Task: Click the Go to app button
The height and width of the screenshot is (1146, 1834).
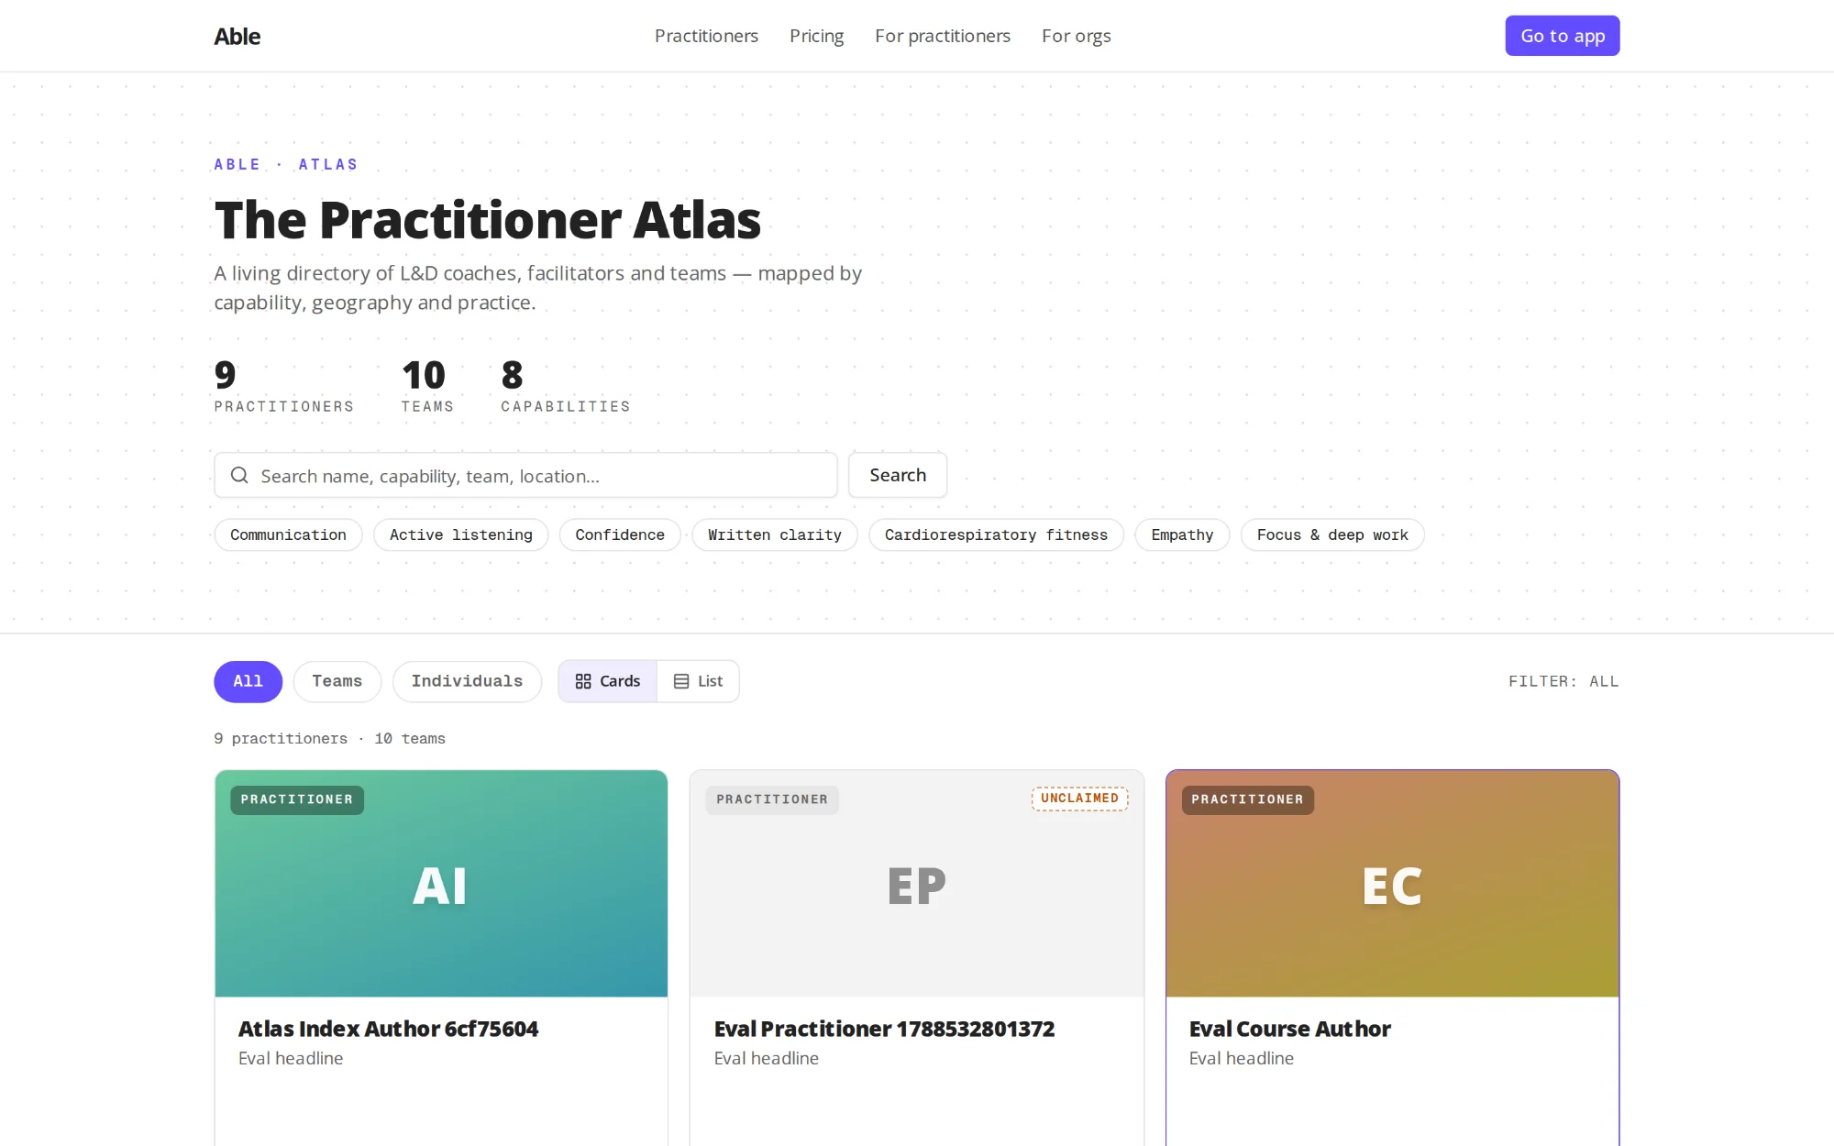Action: [1563, 36]
